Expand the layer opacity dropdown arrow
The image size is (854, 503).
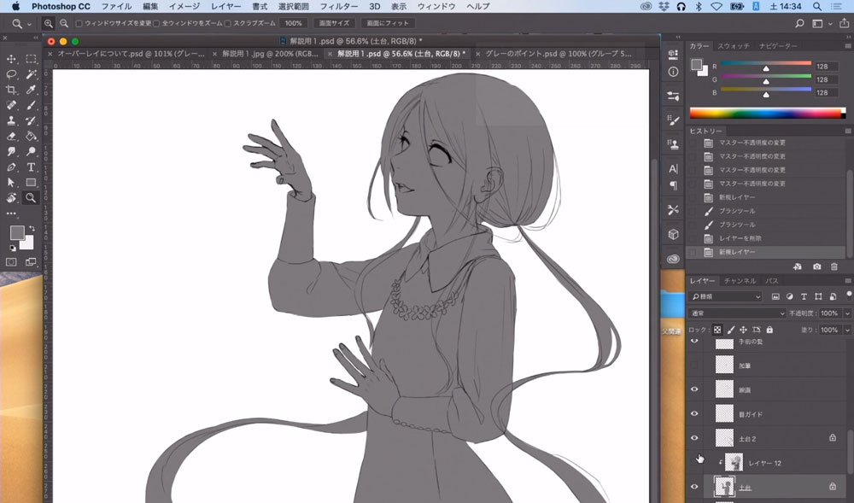coord(847,313)
